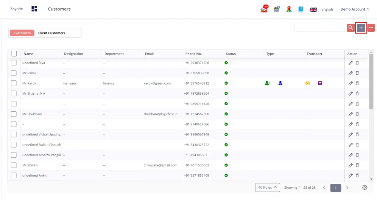This screenshot has height=200, width=377.
Task: Edit the Mr Shashank A row
Action: (x=351, y=94)
